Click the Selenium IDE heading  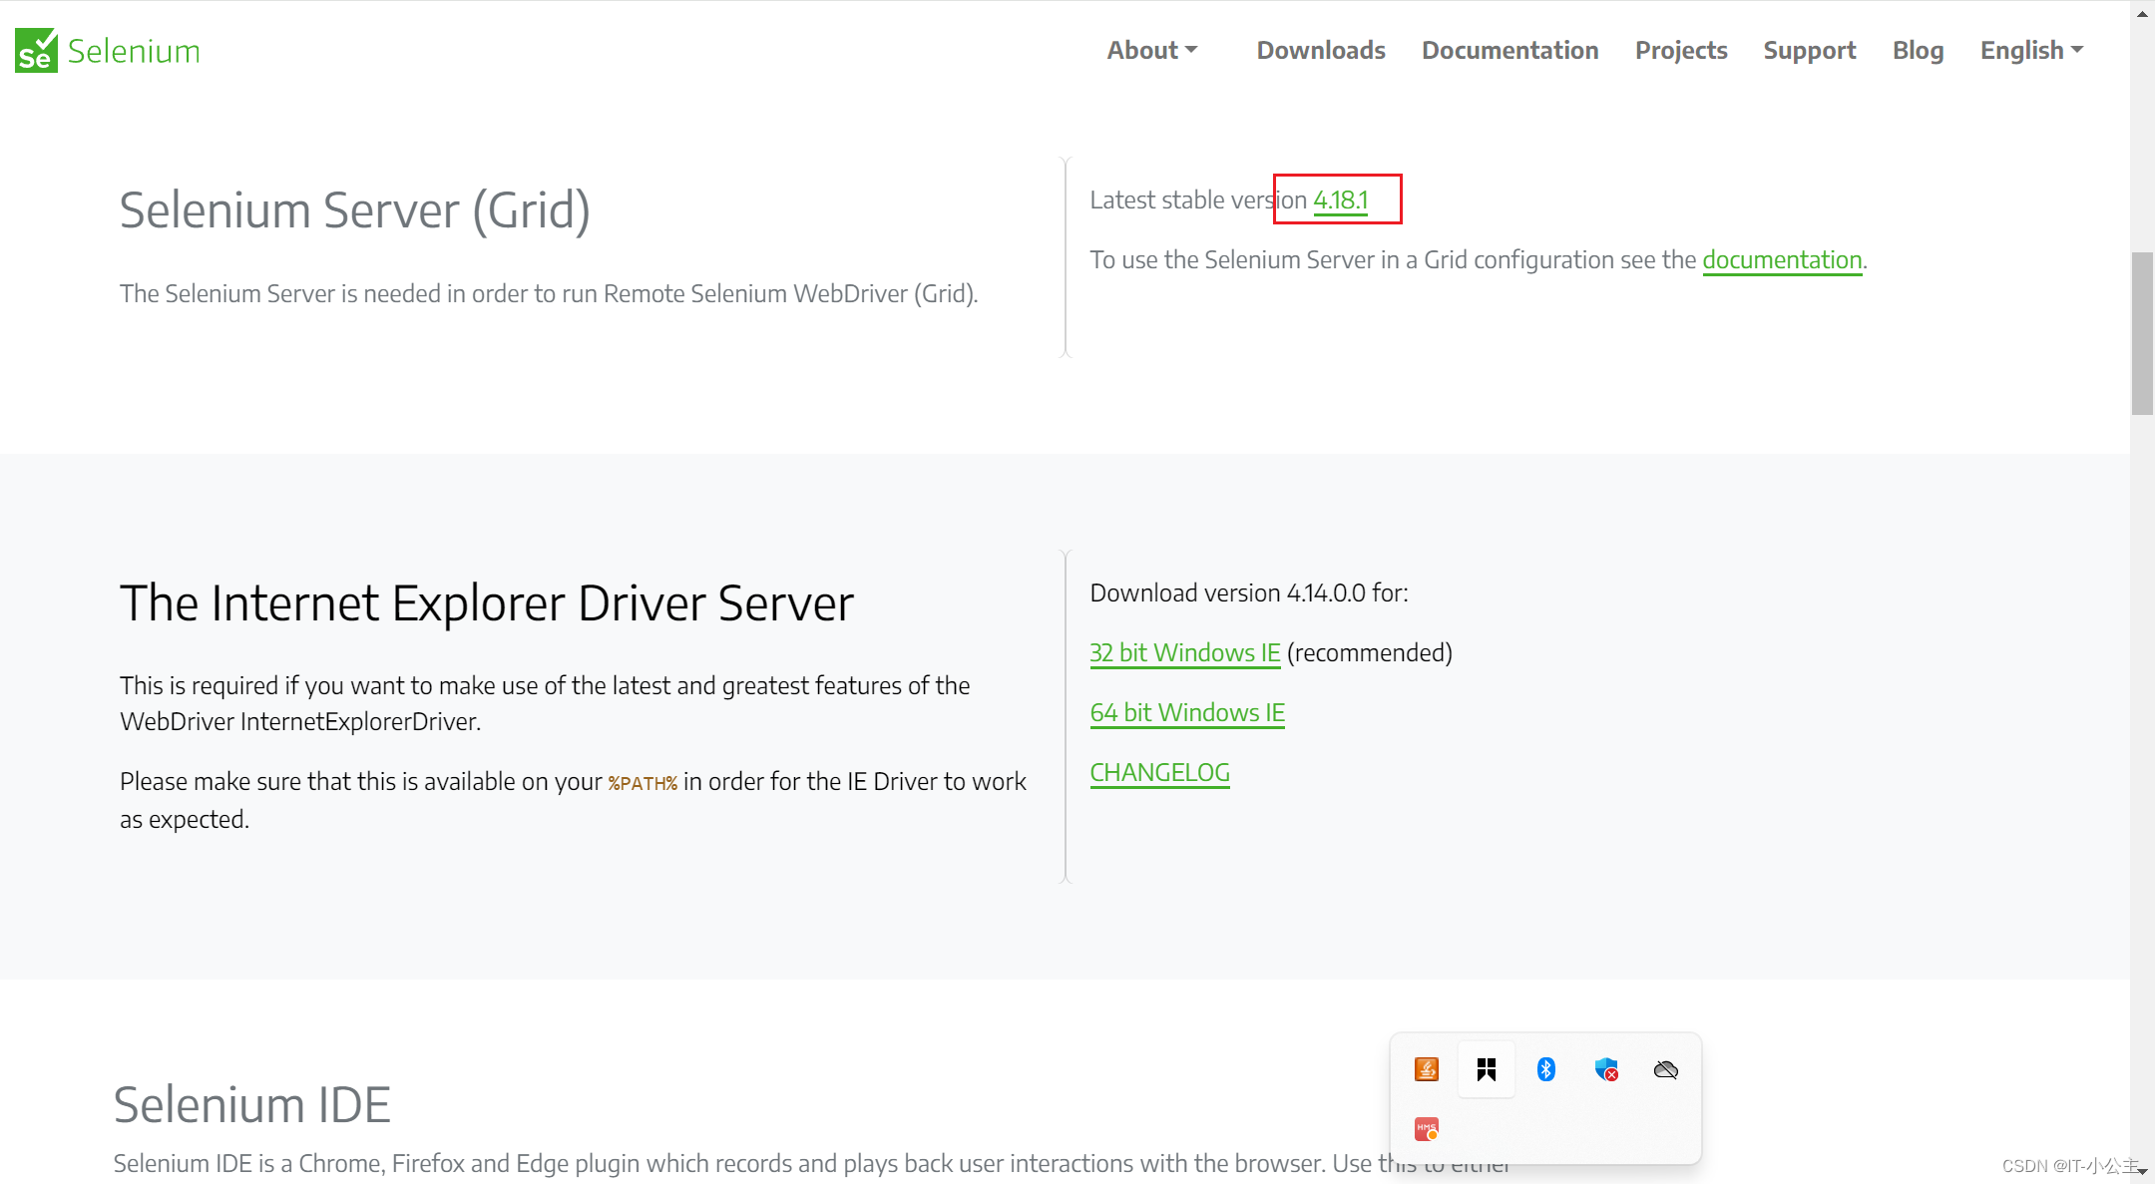251,1105
